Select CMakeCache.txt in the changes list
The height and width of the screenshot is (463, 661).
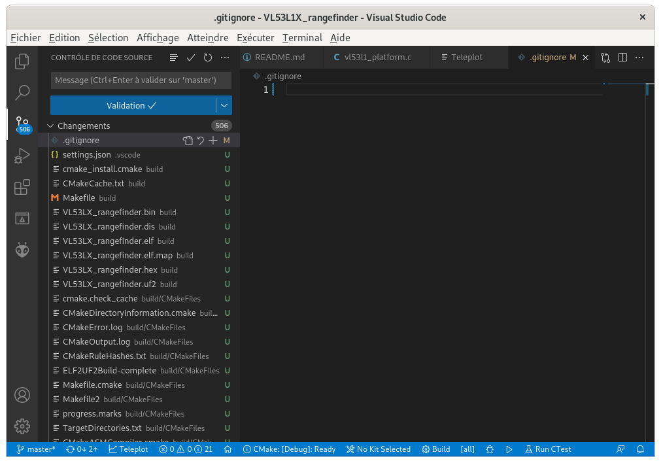tap(139, 183)
